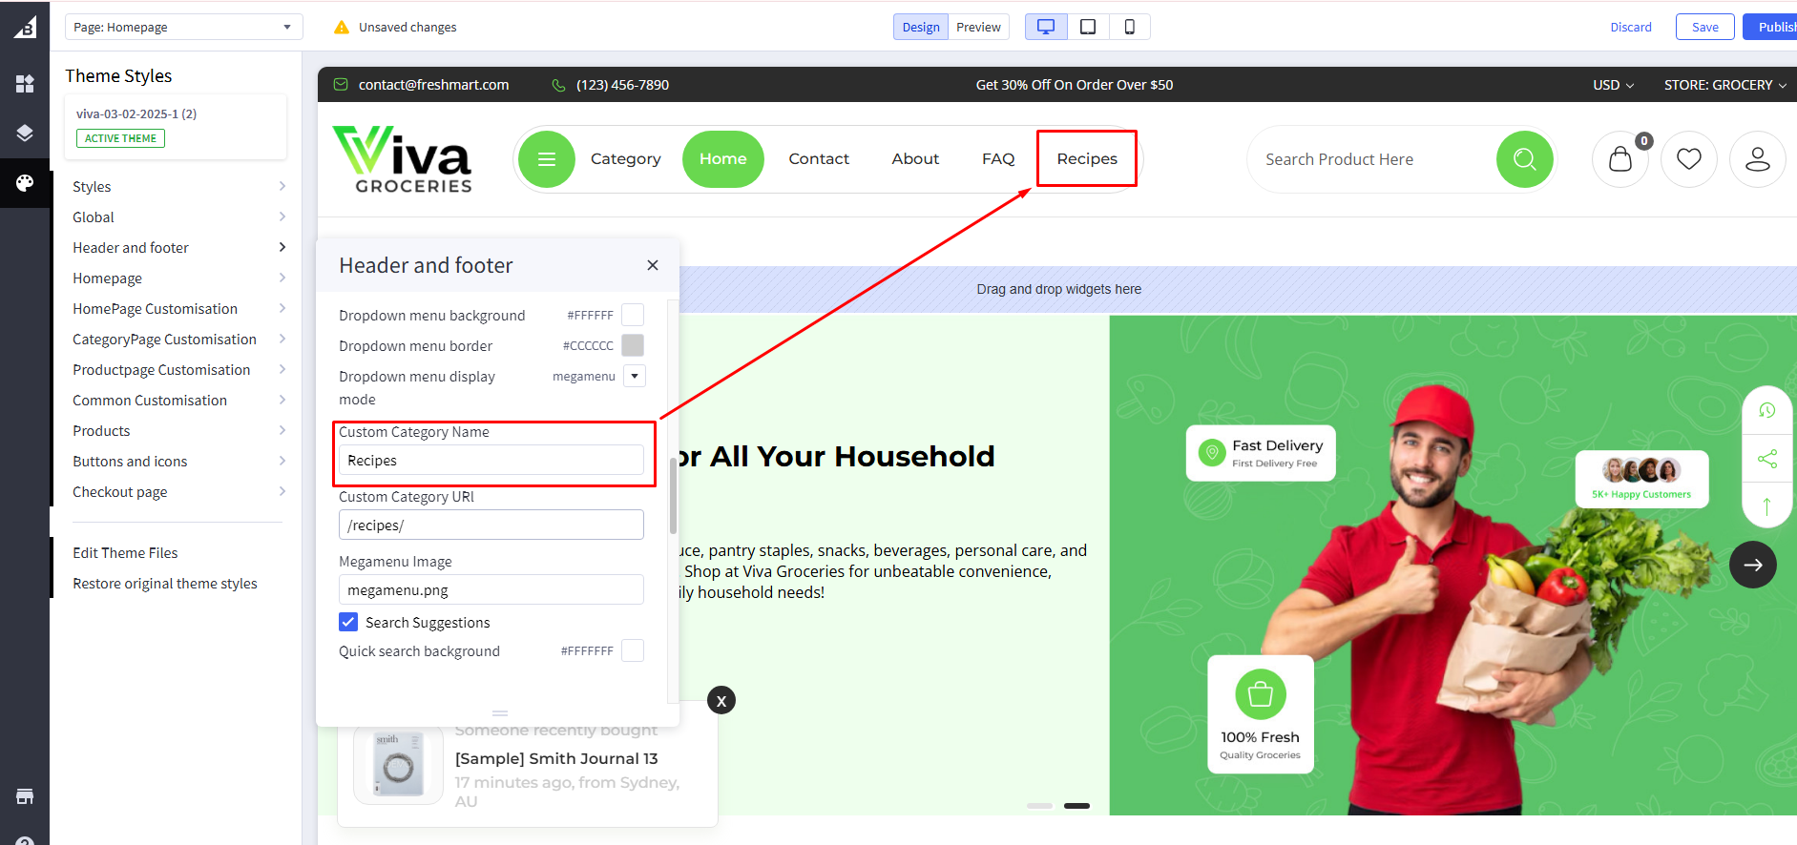Open the layers panel icon in sidebar

[25, 134]
